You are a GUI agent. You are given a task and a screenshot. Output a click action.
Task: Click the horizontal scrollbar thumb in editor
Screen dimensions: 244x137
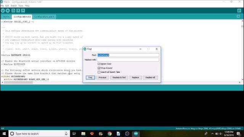coord(18,83)
